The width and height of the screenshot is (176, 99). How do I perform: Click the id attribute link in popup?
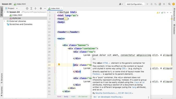[143, 82]
